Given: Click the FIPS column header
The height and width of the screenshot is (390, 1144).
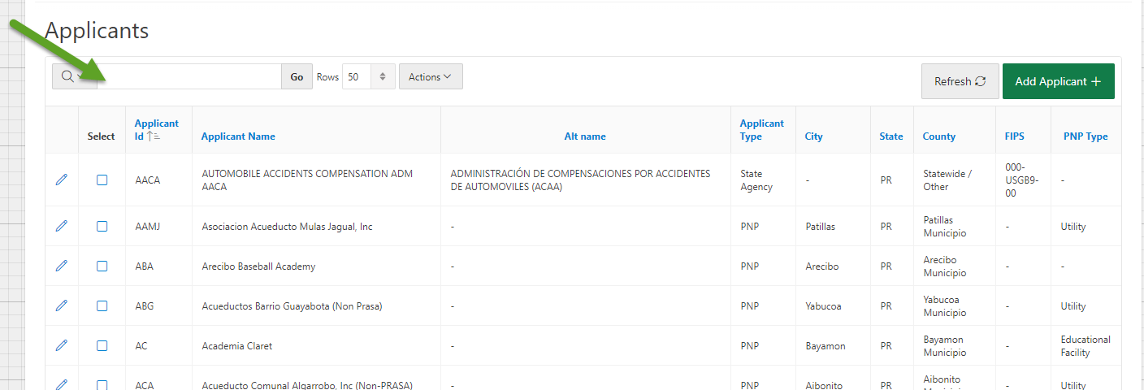Looking at the screenshot, I should (1014, 136).
